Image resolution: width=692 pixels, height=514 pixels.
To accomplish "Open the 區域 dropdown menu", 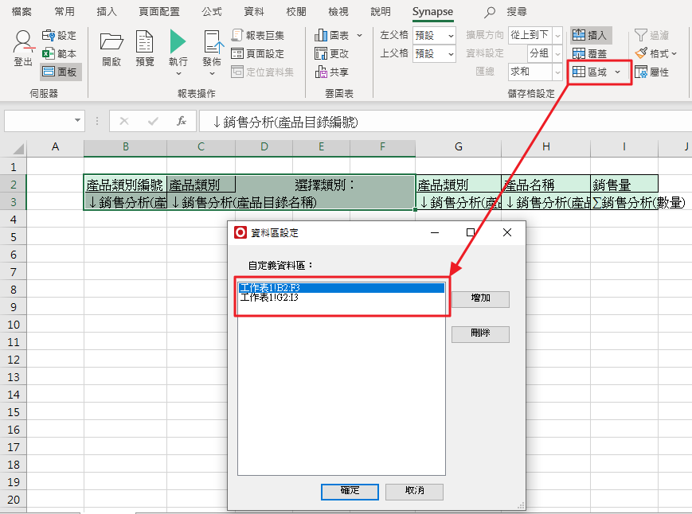I will [618, 72].
